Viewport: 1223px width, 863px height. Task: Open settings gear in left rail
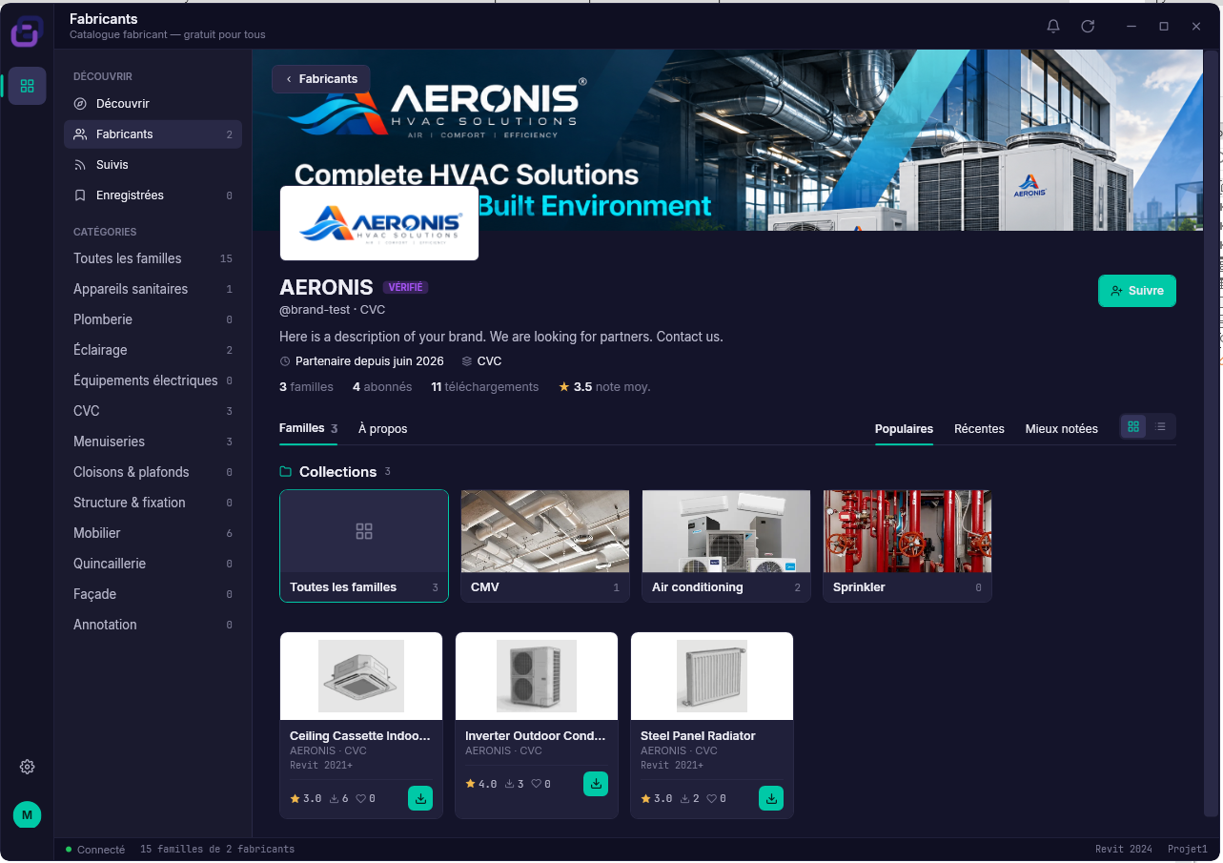pyautogui.click(x=27, y=767)
